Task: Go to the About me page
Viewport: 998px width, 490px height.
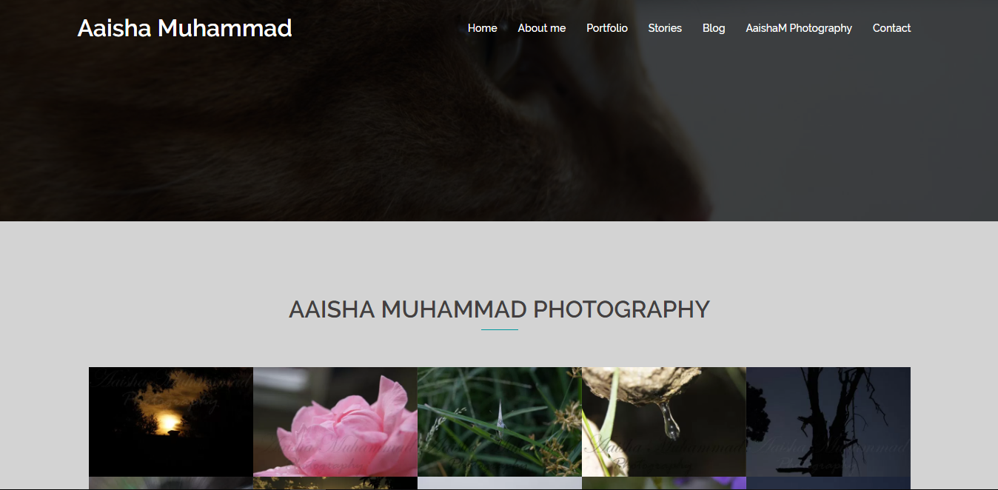Action: (541, 28)
